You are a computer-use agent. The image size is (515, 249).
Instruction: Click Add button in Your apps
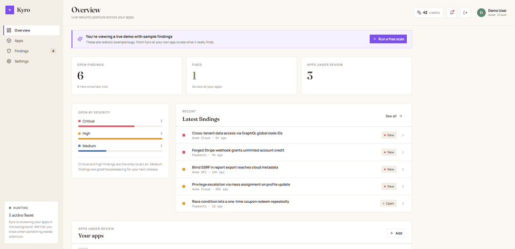tap(396, 233)
